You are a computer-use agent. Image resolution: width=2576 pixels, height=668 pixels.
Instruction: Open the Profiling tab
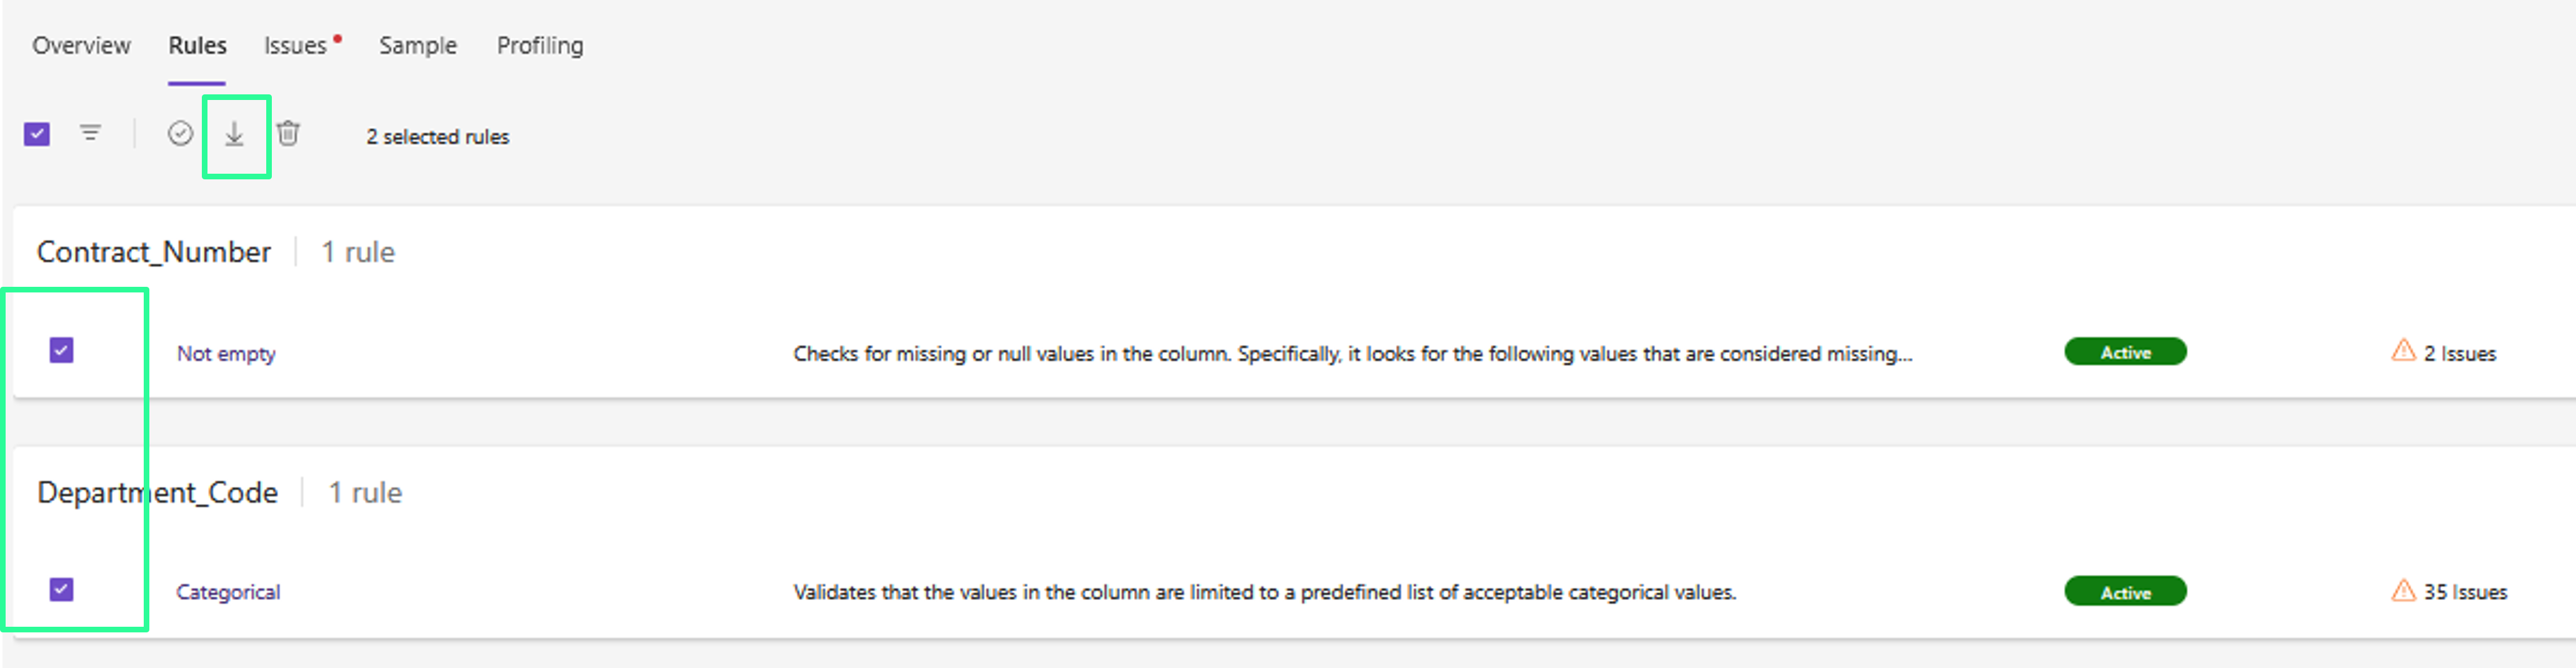[540, 46]
